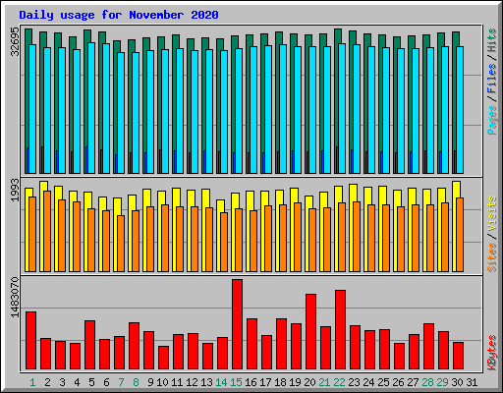The width and height of the screenshot is (503, 393).
Task: Click day label 15 on the x-axis
Action: (x=236, y=382)
